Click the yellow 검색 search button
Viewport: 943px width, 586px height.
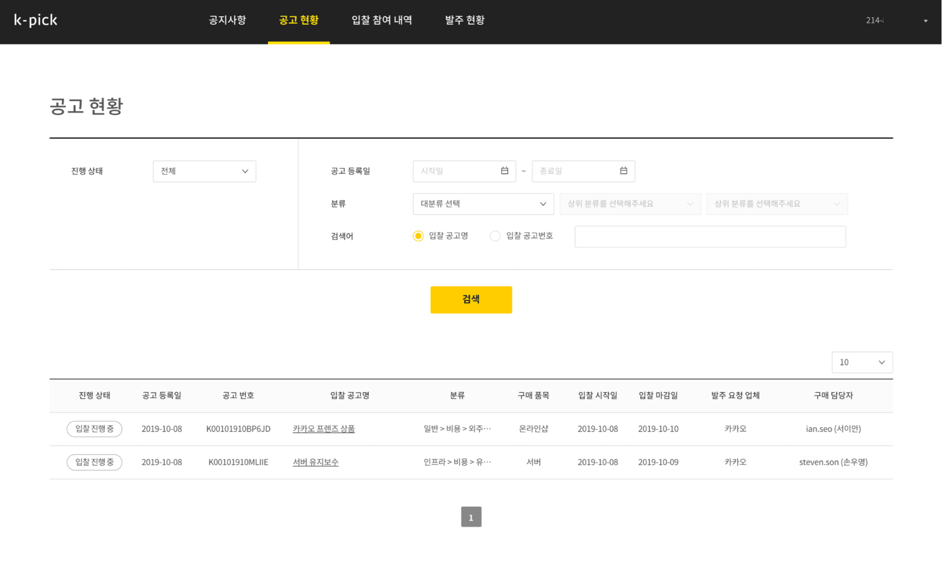(x=471, y=299)
